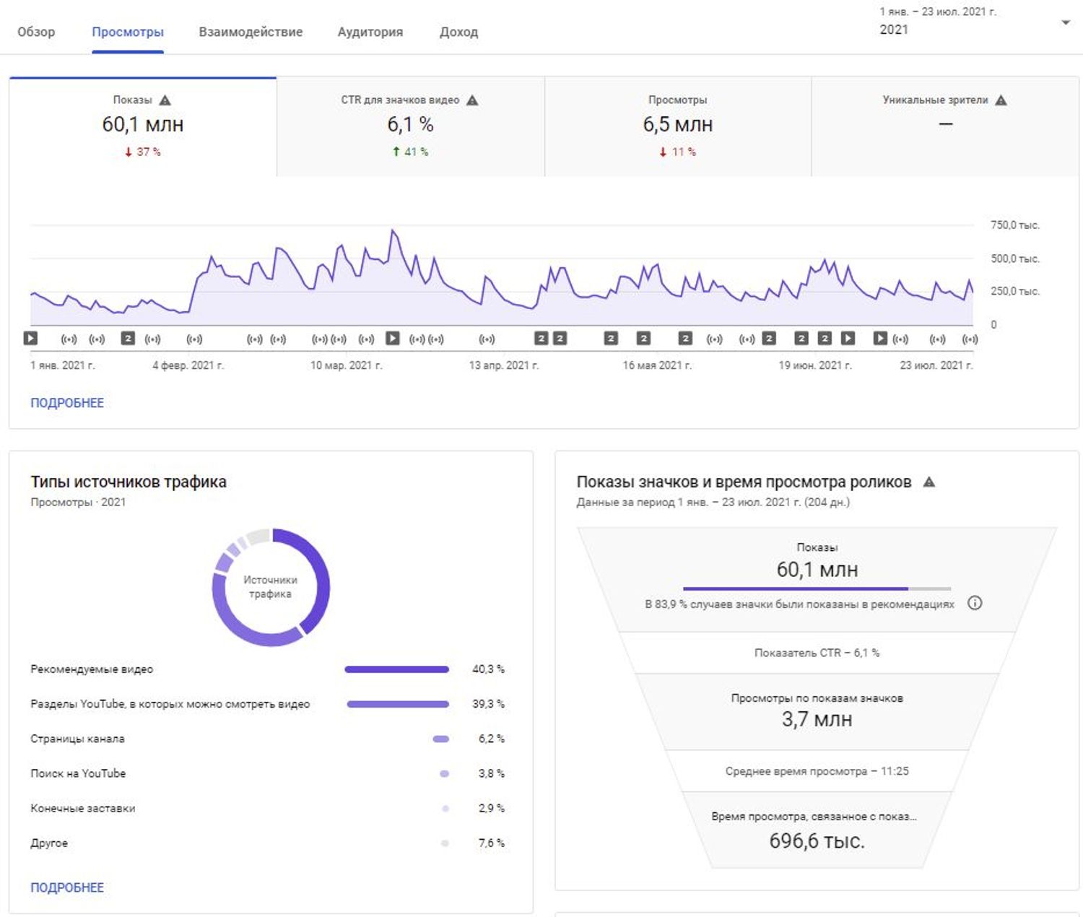Click the 2021 period selector
The width and height of the screenshot is (1083, 917).
tap(975, 22)
